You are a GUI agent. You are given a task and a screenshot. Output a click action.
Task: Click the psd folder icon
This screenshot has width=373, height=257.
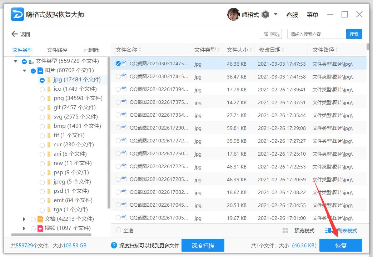click(49, 191)
